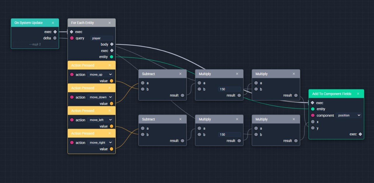
Task: Click entity output port of For Each Entity
Action: pos(111,57)
